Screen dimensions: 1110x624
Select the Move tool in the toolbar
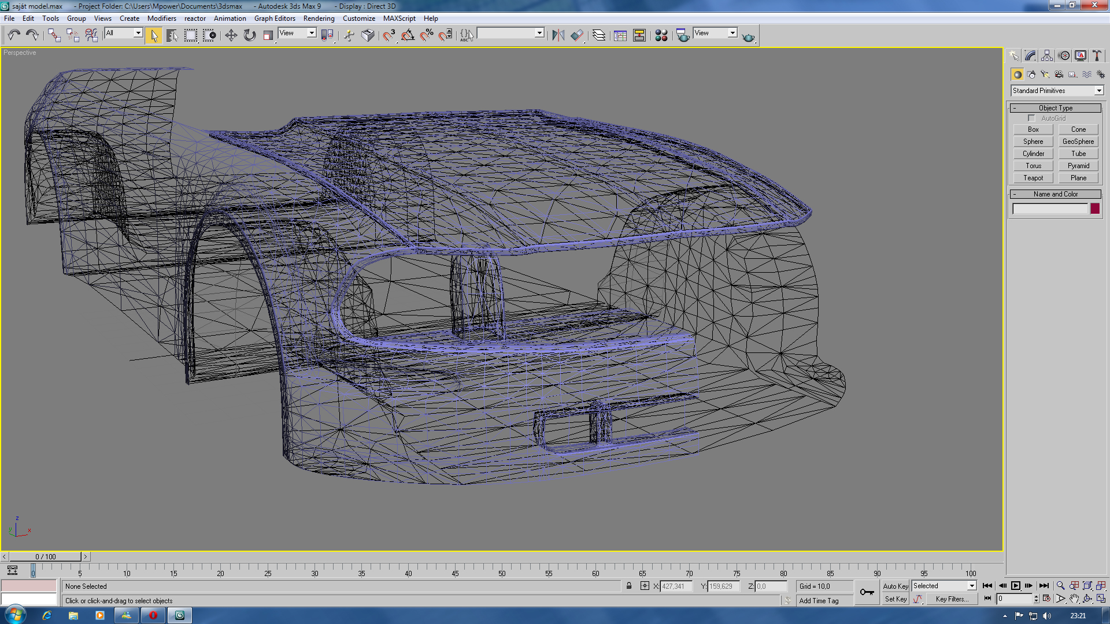point(231,36)
